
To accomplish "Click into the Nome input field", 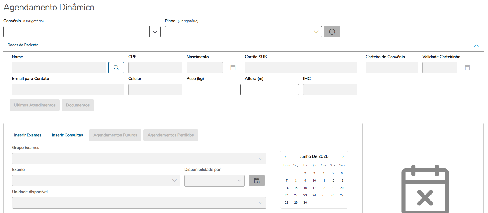I will pos(59,68).
